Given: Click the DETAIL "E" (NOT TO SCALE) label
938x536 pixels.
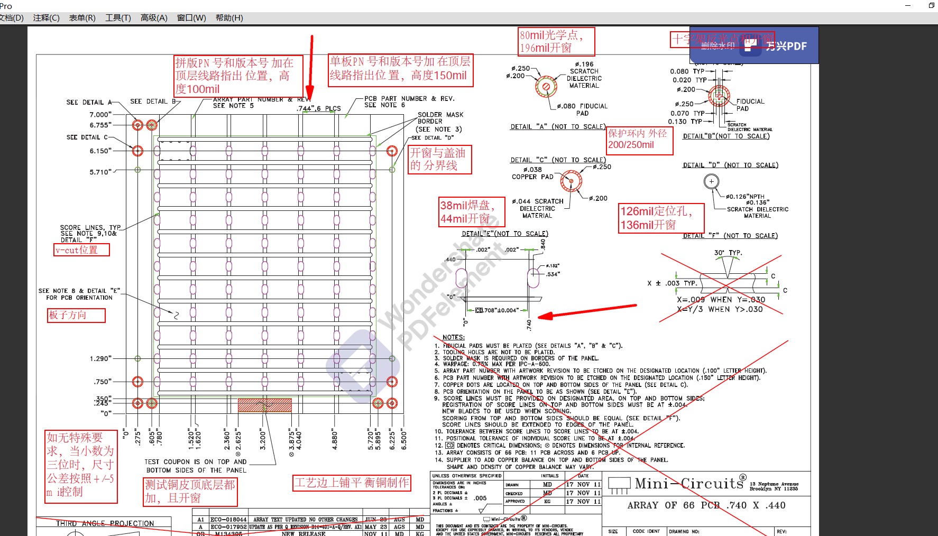Looking at the screenshot, I should pyautogui.click(x=505, y=234).
